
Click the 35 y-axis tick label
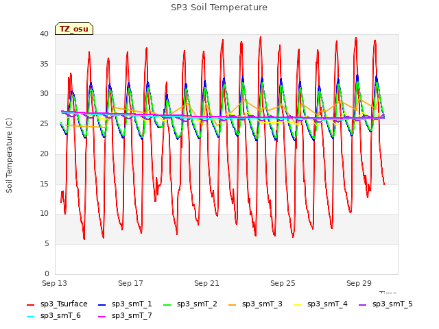click(x=44, y=64)
